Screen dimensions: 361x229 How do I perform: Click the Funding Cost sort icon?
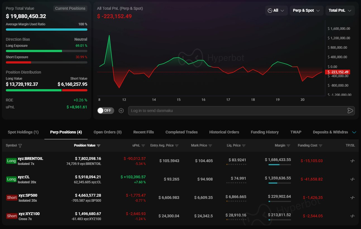point(321,146)
